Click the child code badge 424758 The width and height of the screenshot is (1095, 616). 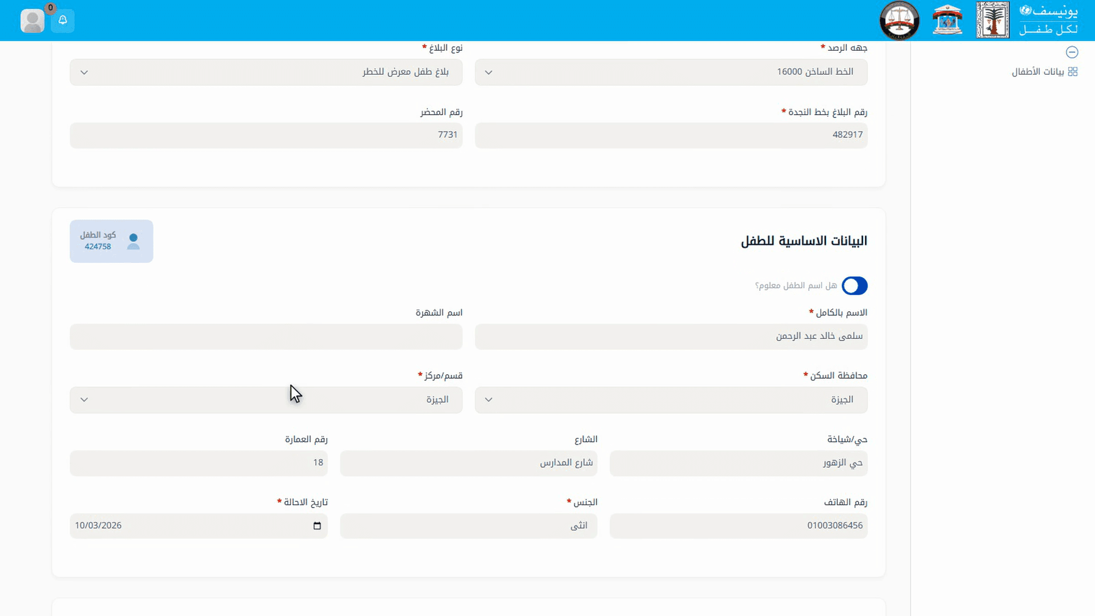(x=111, y=241)
